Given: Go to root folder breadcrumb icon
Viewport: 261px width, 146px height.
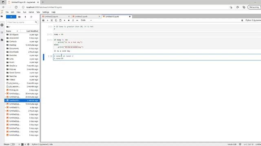Looking at the screenshot, I should (x=7, y=27).
